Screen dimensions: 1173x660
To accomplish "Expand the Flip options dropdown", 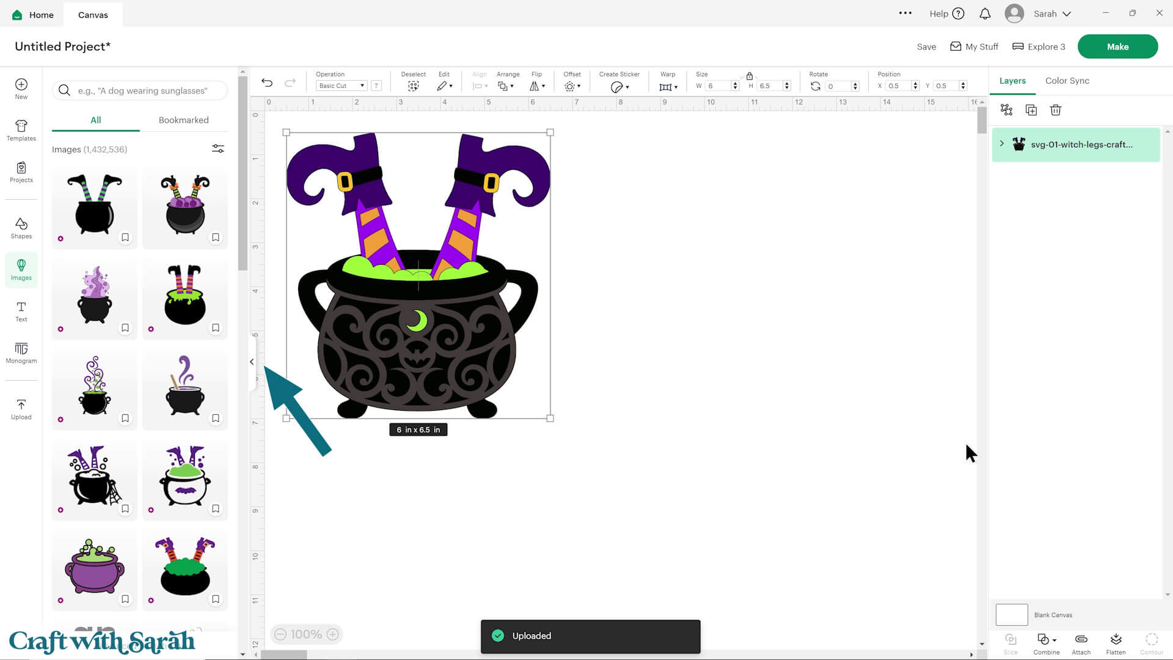I will pos(536,86).
